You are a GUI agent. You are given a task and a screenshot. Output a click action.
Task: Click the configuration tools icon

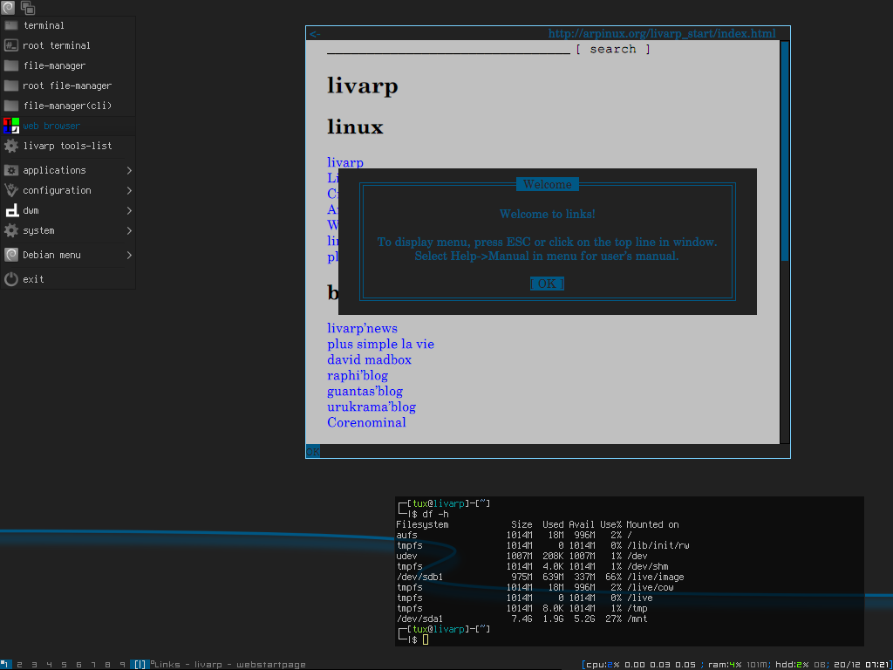pos(10,190)
